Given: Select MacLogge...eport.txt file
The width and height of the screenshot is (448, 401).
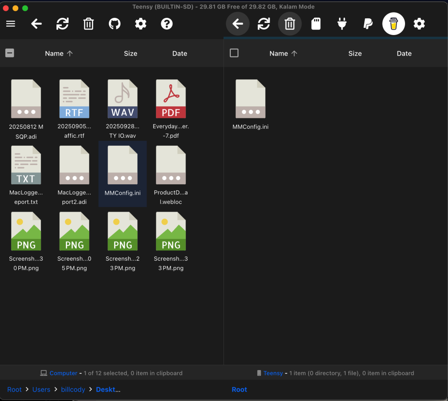Looking at the screenshot, I should pos(26,175).
